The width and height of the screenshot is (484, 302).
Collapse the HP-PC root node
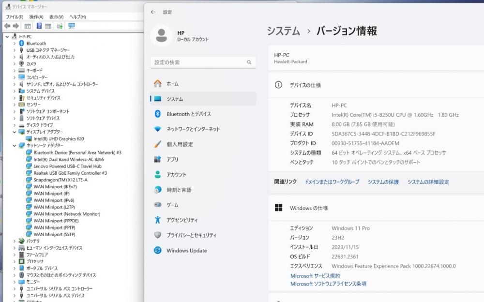7,36
